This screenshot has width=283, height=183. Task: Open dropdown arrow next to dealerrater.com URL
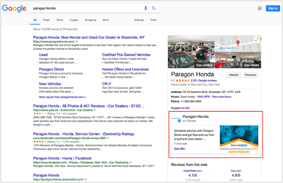(108, 138)
